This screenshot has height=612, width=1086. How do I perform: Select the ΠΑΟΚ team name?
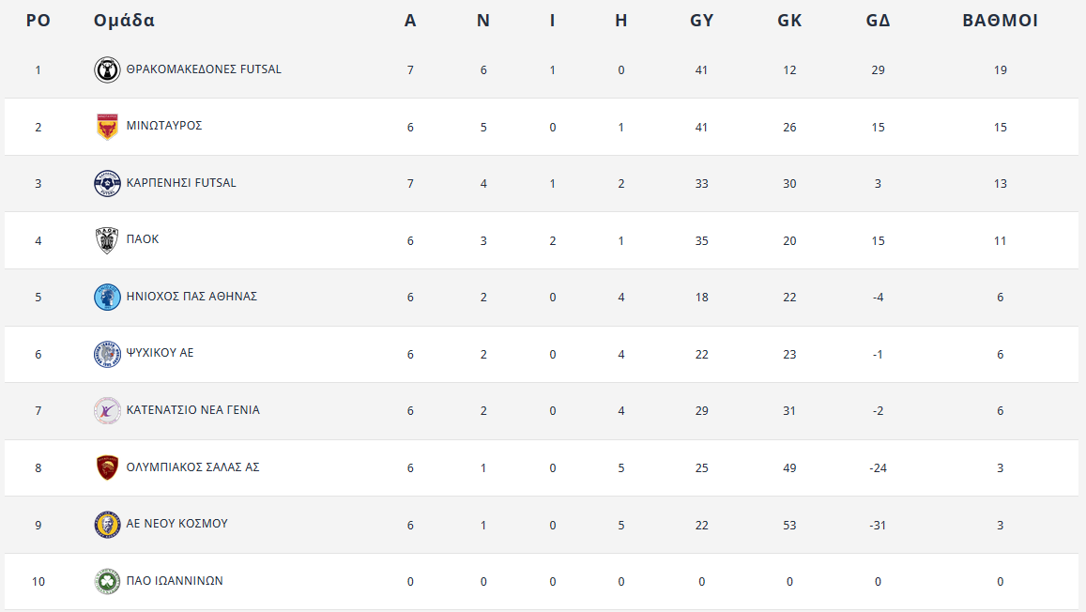coord(143,239)
